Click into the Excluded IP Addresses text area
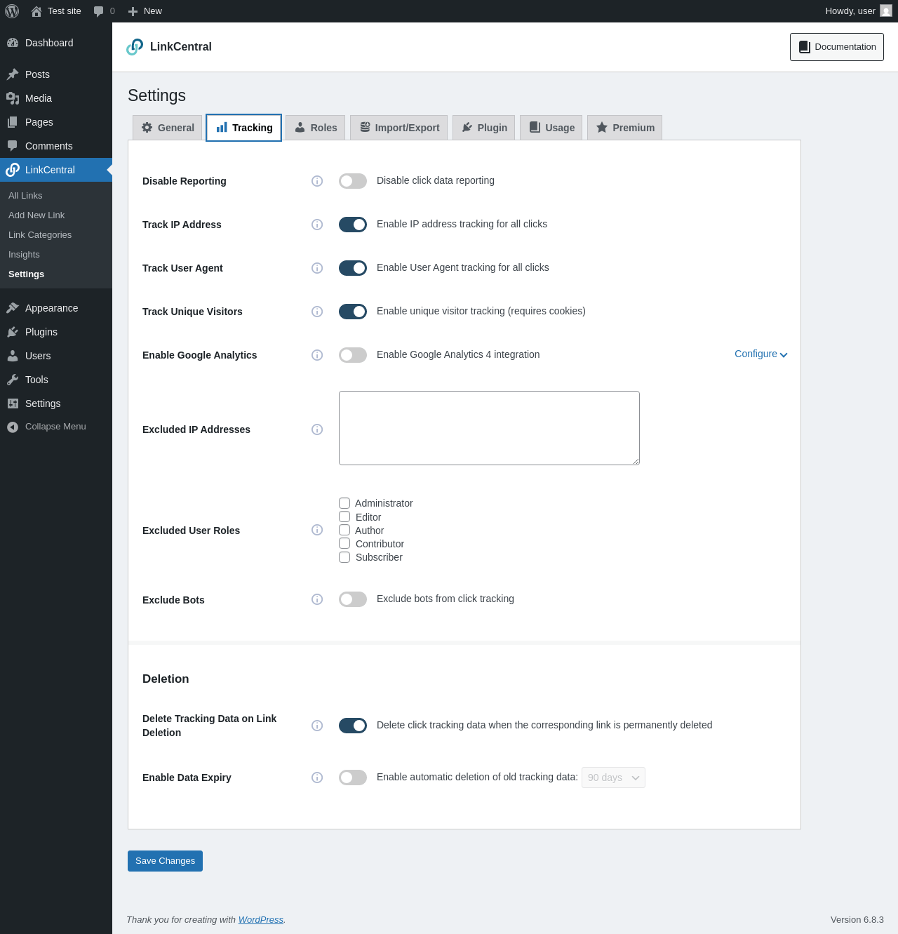Screen dimensions: 898x934 tap(489, 428)
